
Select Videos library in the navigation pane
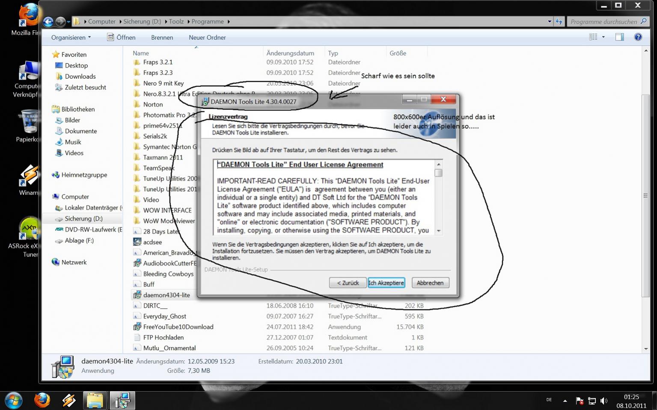(x=74, y=153)
